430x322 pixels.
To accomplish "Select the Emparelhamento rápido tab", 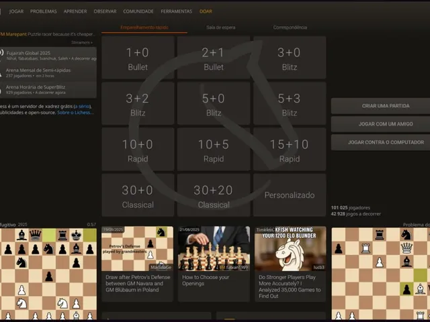I will (144, 28).
